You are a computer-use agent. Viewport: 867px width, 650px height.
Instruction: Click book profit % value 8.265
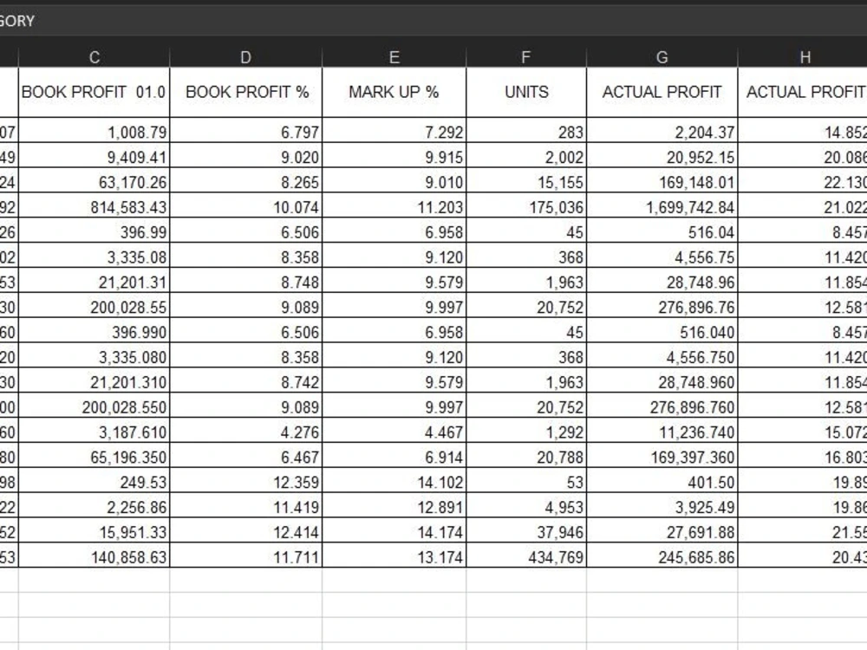coord(246,180)
